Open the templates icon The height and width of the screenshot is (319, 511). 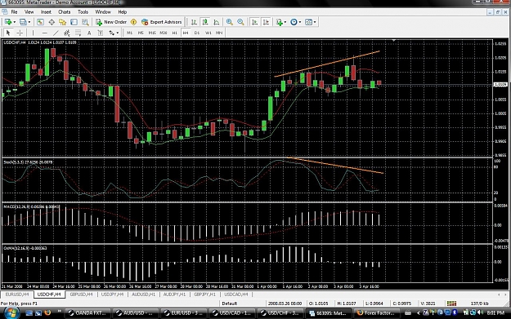tap(308, 22)
